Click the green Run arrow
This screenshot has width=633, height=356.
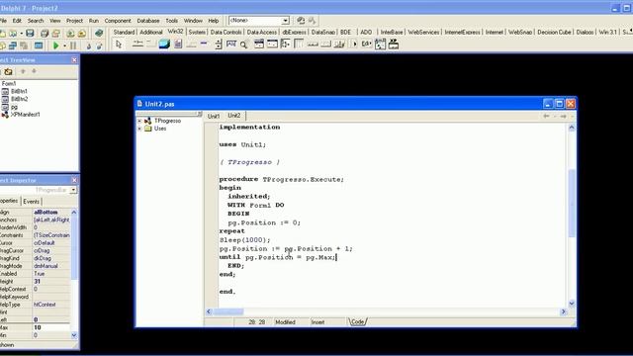click(x=56, y=45)
